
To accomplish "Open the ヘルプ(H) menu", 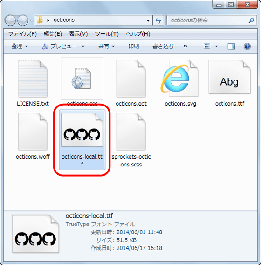I will pyautogui.click(x=138, y=34).
